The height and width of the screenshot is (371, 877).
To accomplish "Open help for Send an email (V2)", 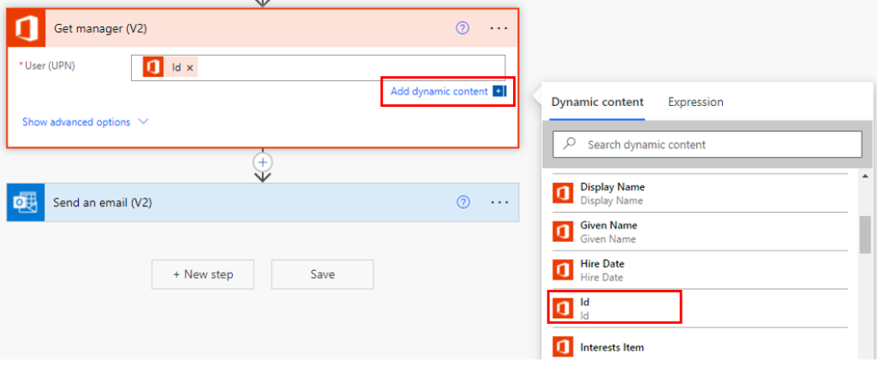I will tap(463, 203).
